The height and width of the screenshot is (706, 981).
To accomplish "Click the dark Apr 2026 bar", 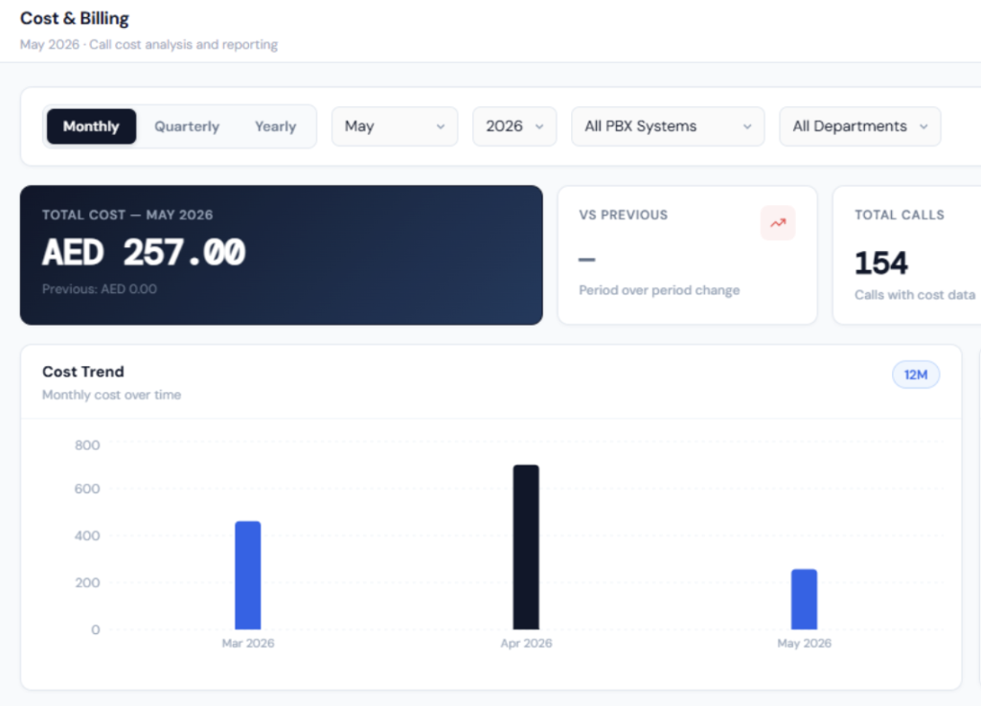I will (526, 547).
